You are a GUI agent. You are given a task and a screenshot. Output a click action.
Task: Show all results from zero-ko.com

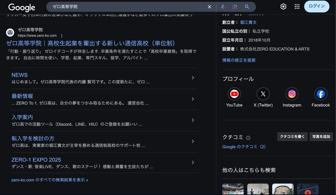tap(50, 180)
